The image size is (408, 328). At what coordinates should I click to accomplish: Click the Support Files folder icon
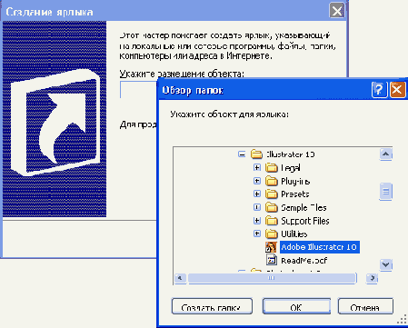(272, 221)
